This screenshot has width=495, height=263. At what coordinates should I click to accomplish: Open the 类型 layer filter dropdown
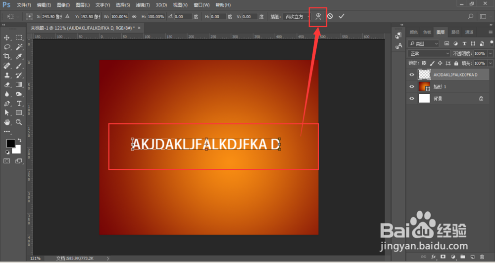(x=423, y=43)
